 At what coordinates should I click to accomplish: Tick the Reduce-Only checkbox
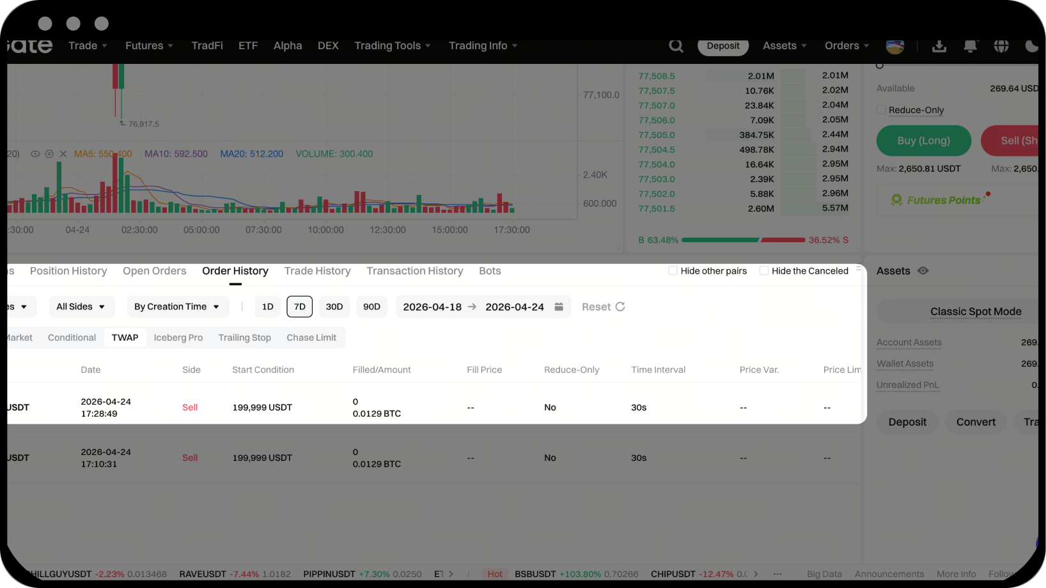pyautogui.click(x=881, y=110)
